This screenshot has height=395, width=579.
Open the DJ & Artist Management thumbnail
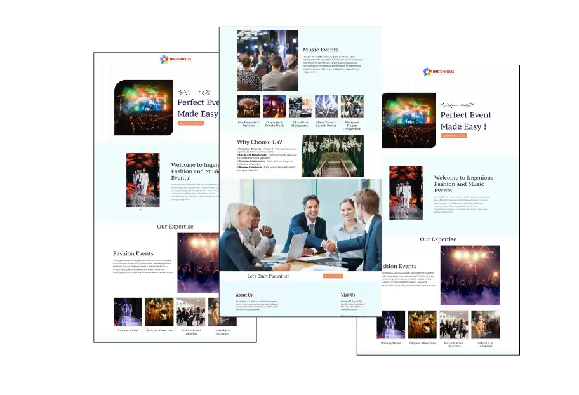[x=300, y=107]
